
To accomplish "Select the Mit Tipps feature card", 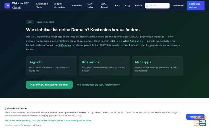I will click(x=157, y=66).
